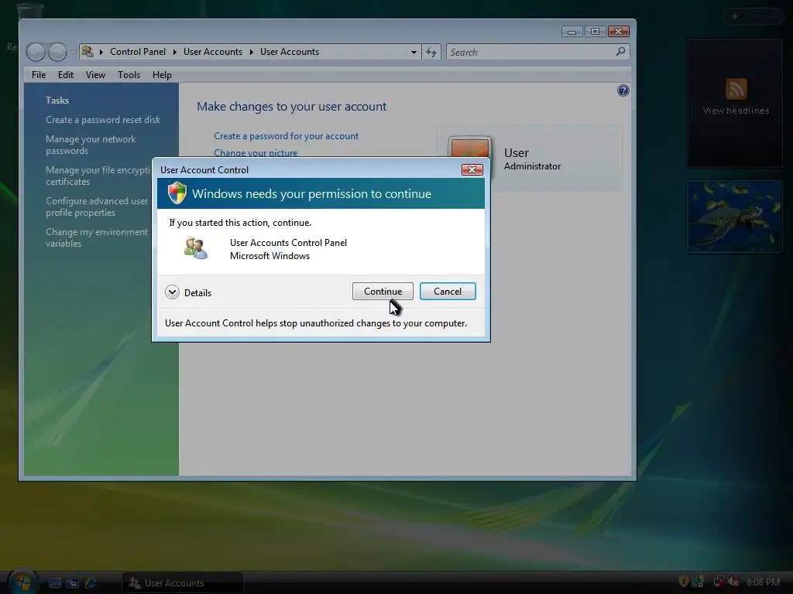Click Change your picture link
Viewport: 793px width, 594px height.
click(x=256, y=152)
